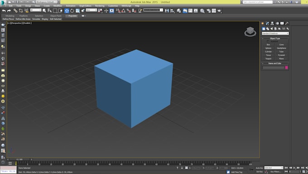Activate the Select and Scale tool
The image size is (308, 174).
(x=78, y=10)
